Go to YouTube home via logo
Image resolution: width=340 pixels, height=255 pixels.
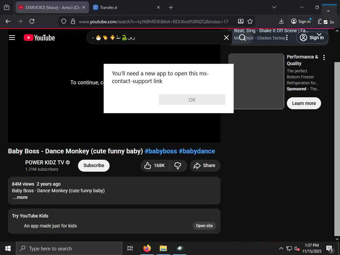pos(39,38)
